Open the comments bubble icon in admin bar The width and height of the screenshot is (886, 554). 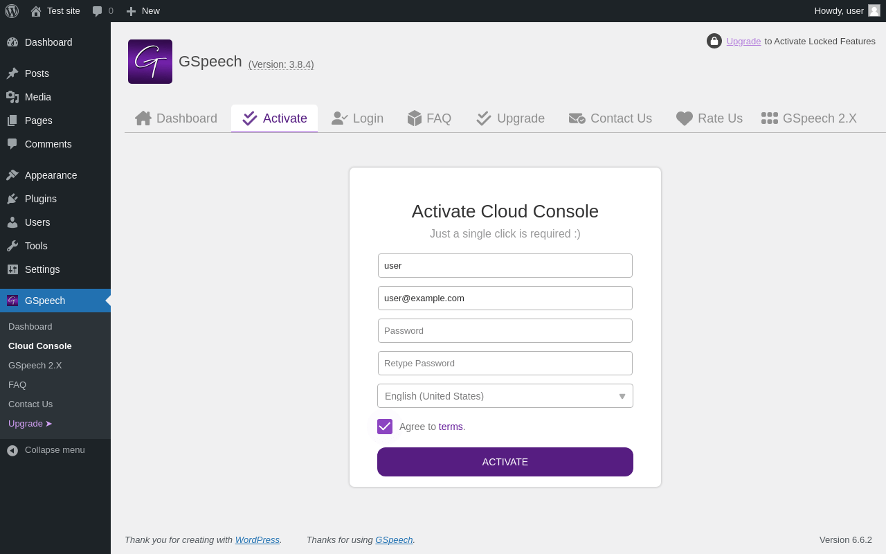[98, 11]
